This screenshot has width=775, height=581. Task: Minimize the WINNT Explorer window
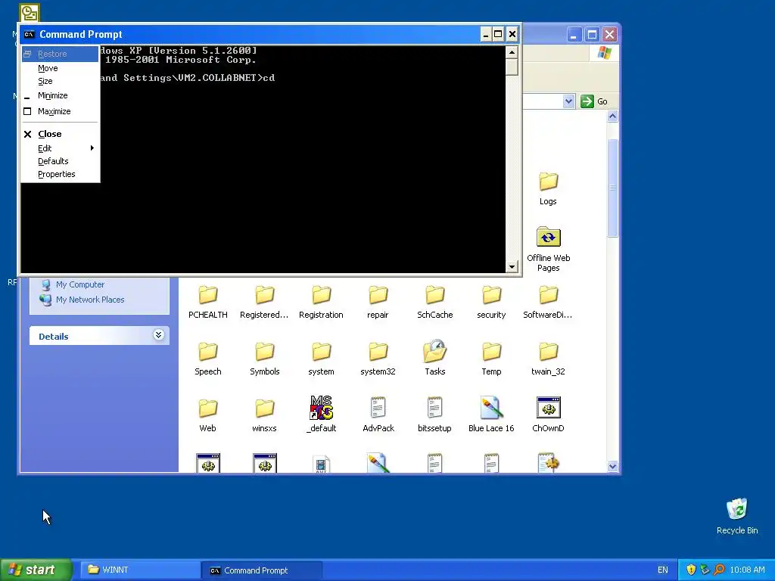tap(574, 35)
